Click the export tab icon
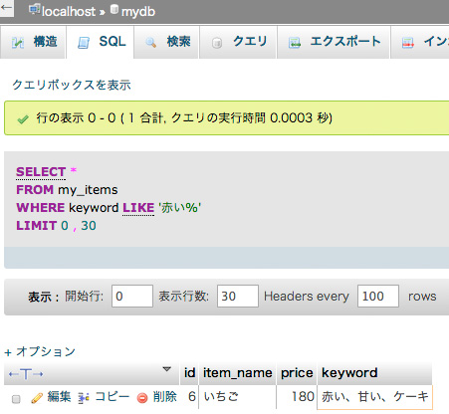449x414 pixels. tap(295, 43)
